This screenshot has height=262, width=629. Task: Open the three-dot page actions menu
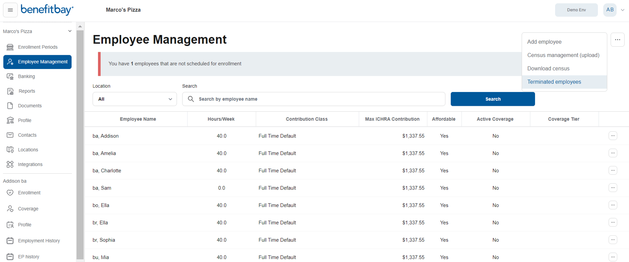point(617,40)
